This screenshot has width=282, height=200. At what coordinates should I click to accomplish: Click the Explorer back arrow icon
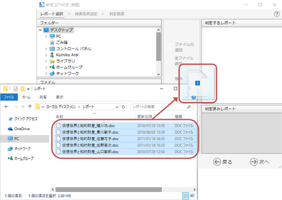point(7,107)
